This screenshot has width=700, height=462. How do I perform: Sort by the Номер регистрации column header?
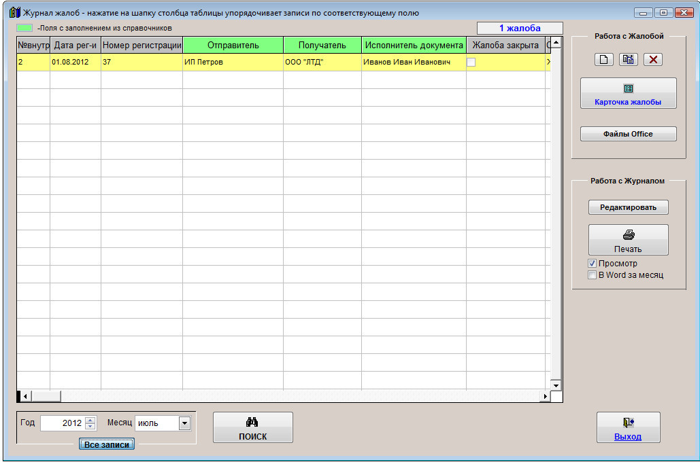tap(142, 45)
